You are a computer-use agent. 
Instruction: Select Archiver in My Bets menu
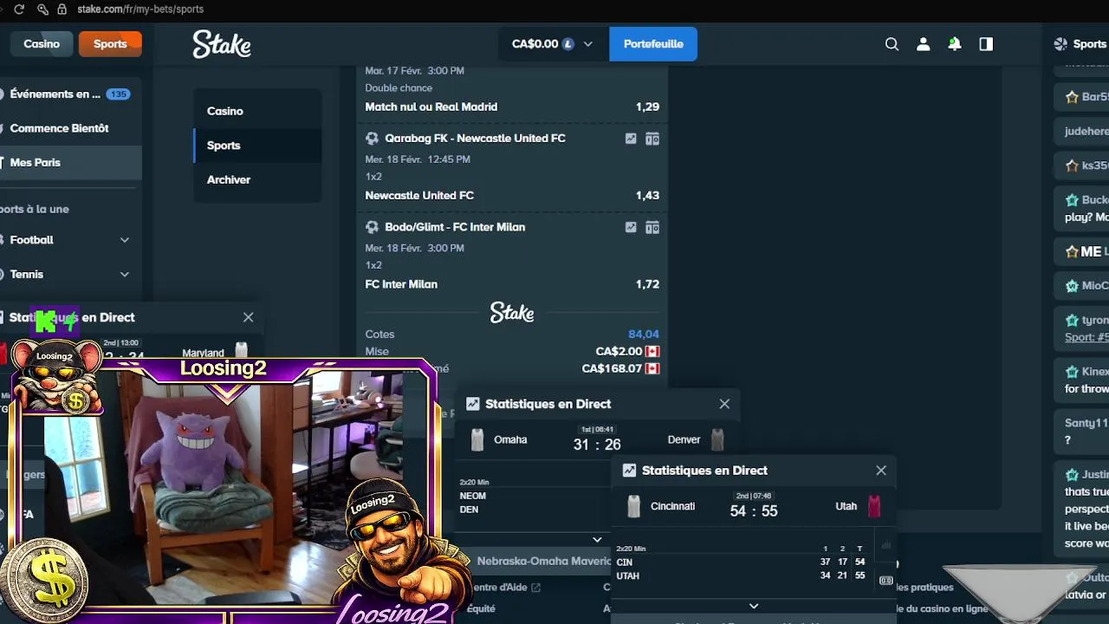click(257, 179)
